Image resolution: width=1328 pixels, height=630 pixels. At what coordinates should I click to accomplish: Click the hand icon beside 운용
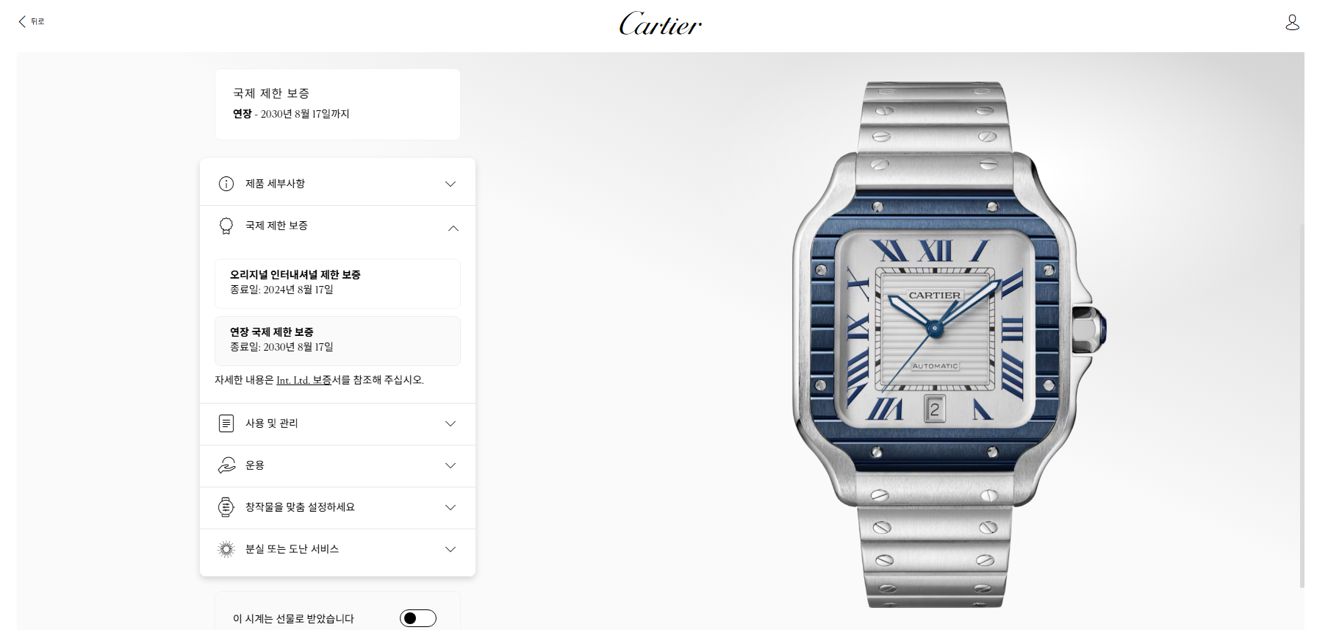[x=226, y=465]
